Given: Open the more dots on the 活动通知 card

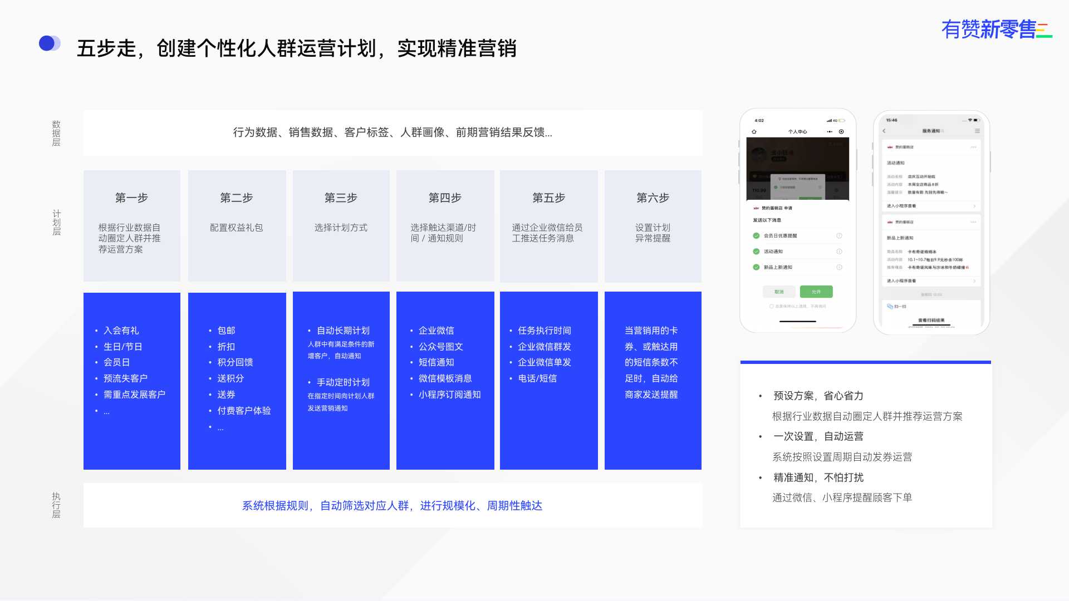Looking at the screenshot, I should (x=973, y=147).
